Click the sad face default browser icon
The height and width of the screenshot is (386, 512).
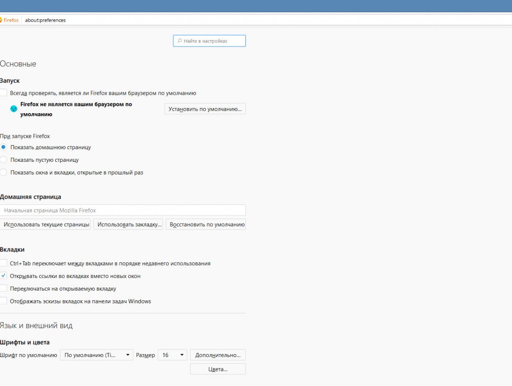[x=14, y=109]
